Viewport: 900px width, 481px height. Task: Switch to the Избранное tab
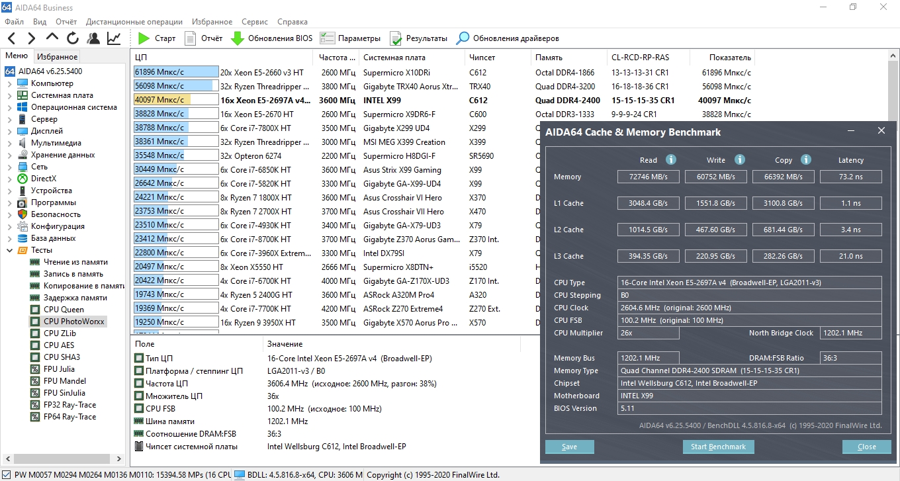coord(57,57)
